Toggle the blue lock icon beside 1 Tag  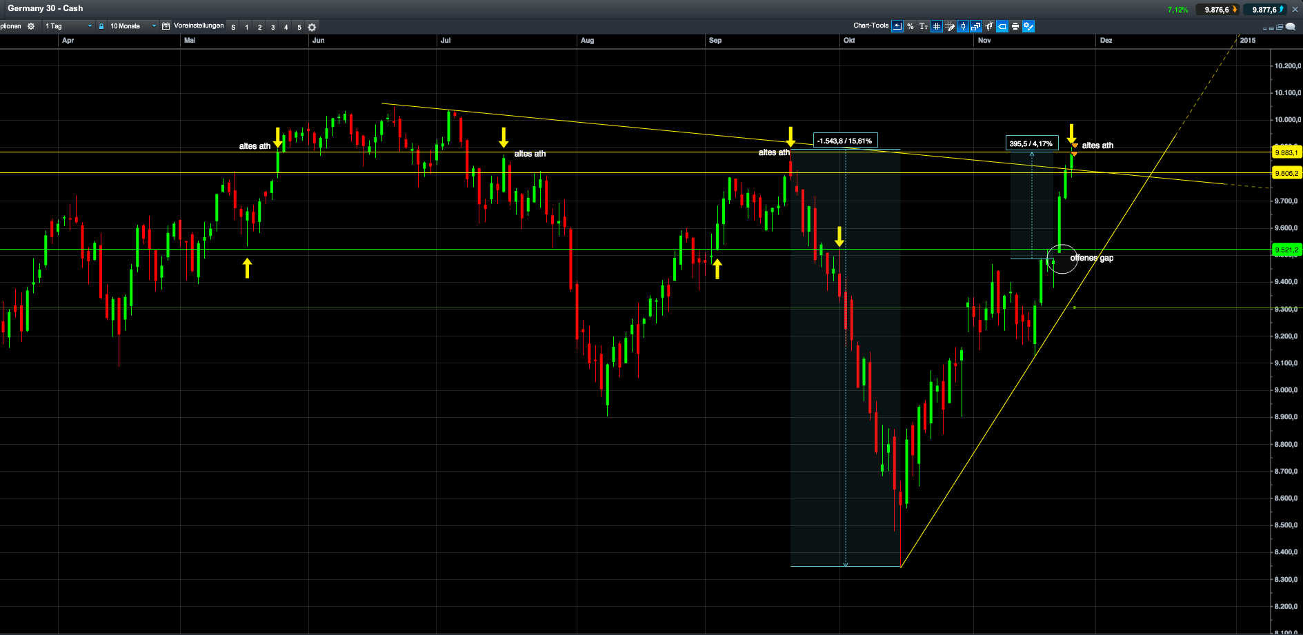101,26
